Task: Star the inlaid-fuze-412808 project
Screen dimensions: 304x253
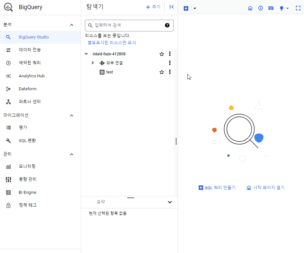Action: coord(162,54)
